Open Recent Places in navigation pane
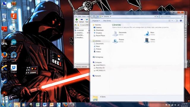Viewport: 190px width, 107px height. [x=99, y=36]
